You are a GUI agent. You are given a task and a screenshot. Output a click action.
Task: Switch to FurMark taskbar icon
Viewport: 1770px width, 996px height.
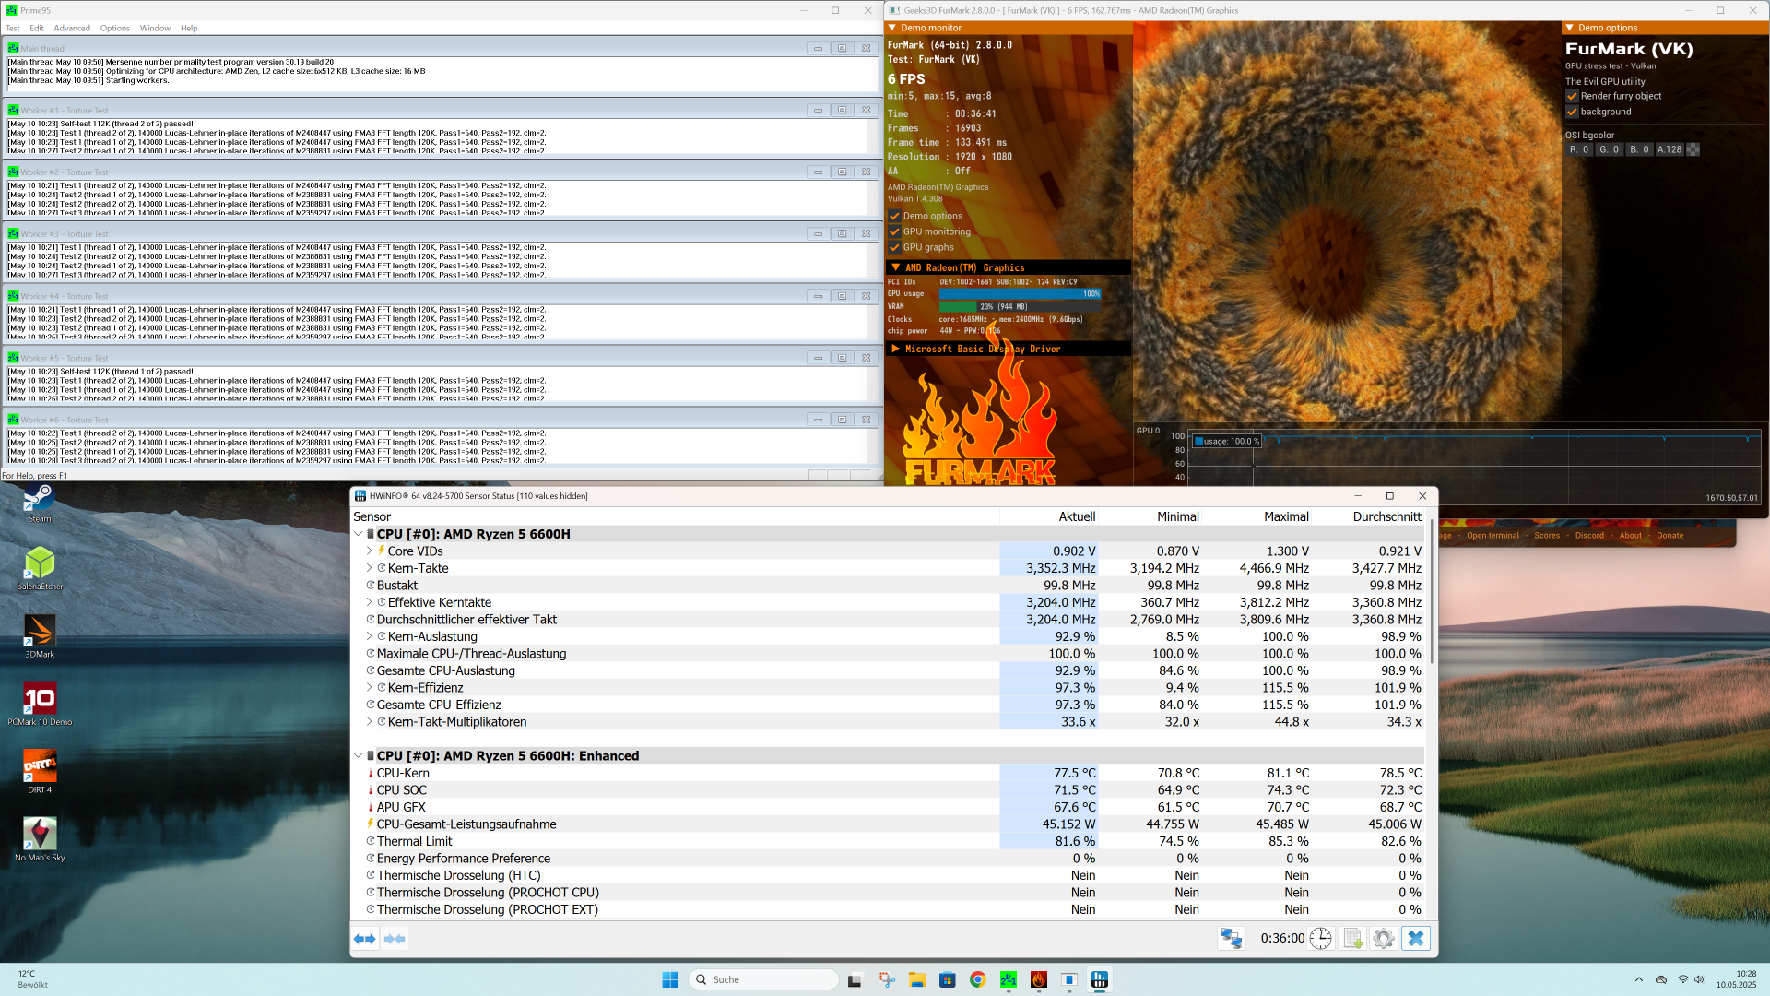pos(1039,980)
